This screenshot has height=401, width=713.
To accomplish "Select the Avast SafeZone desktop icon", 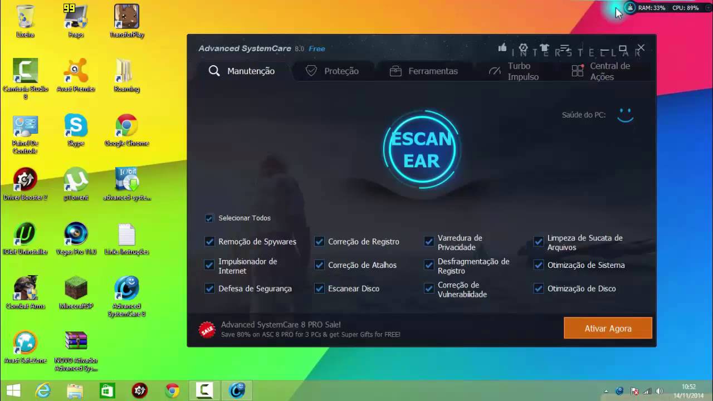I will [x=25, y=347].
